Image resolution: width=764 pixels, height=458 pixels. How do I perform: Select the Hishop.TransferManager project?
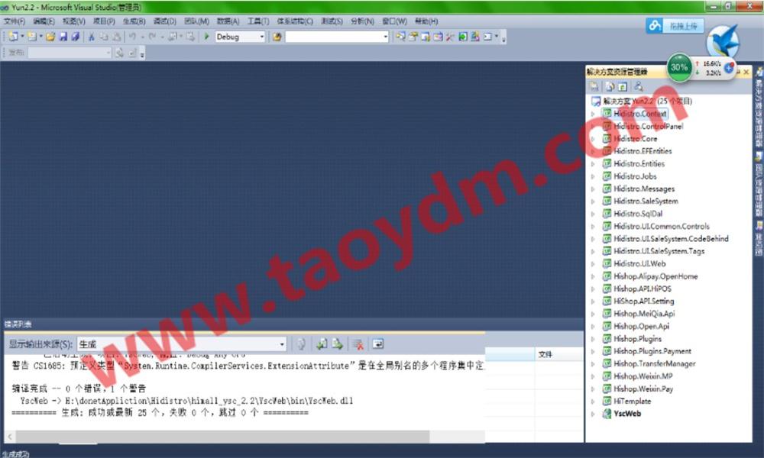655,364
